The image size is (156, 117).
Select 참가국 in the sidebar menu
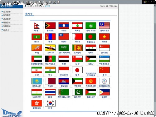(x=6, y=30)
